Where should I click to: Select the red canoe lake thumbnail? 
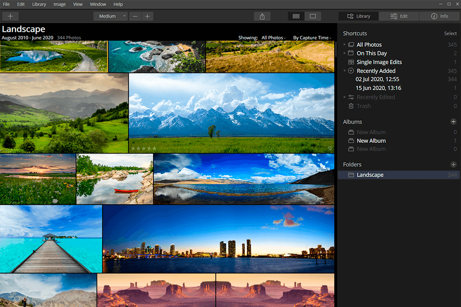click(x=115, y=179)
